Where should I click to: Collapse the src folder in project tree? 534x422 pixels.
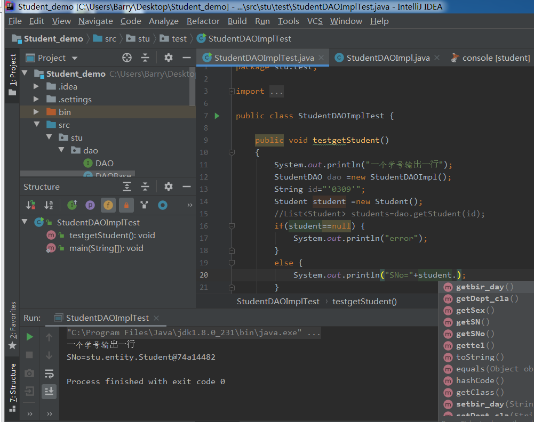pos(36,125)
